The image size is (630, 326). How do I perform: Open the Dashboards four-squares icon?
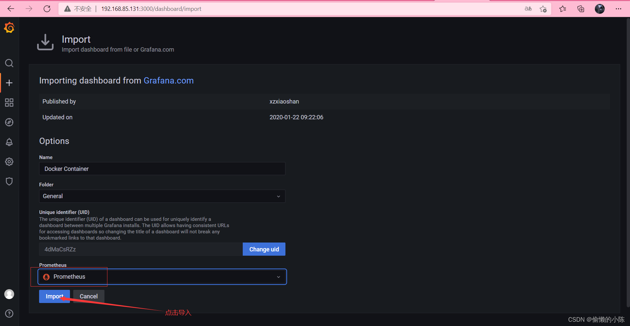pos(9,103)
